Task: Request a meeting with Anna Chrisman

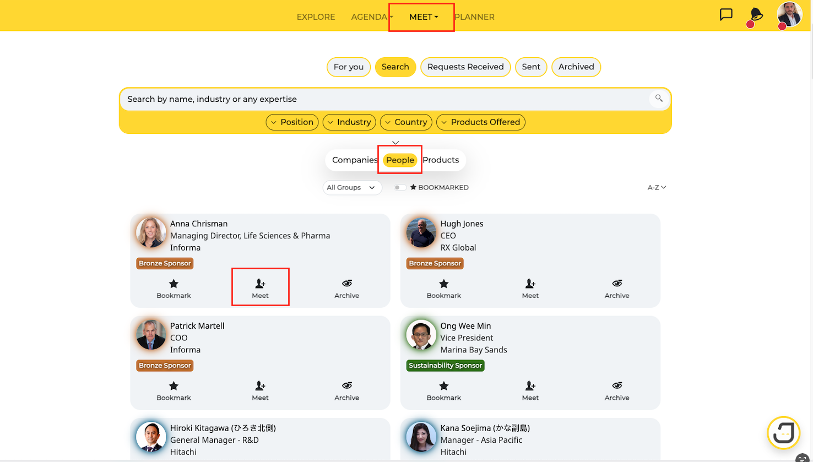Action: tap(260, 289)
